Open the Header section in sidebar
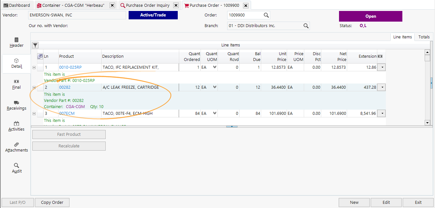The height and width of the screenshot is (208, 435). [16, 43]
